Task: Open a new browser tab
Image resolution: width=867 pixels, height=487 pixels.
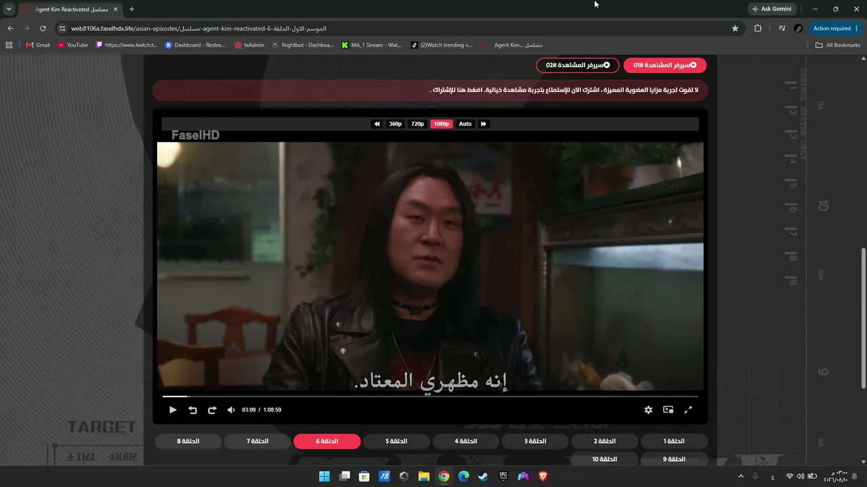Action: 131,9
